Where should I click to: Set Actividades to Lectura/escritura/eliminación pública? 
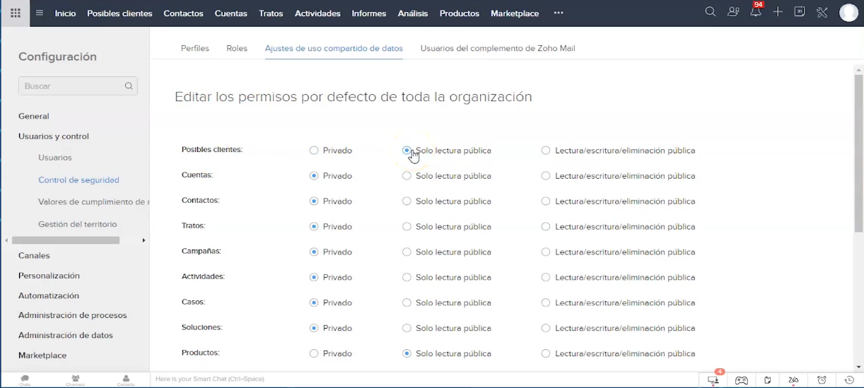[x=546, y=278]
